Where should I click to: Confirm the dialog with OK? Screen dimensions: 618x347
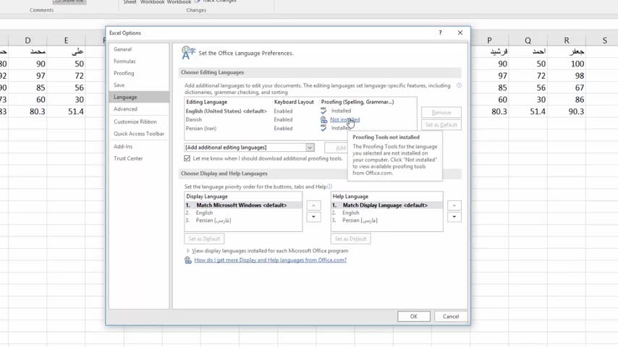[x=413, y=317]
